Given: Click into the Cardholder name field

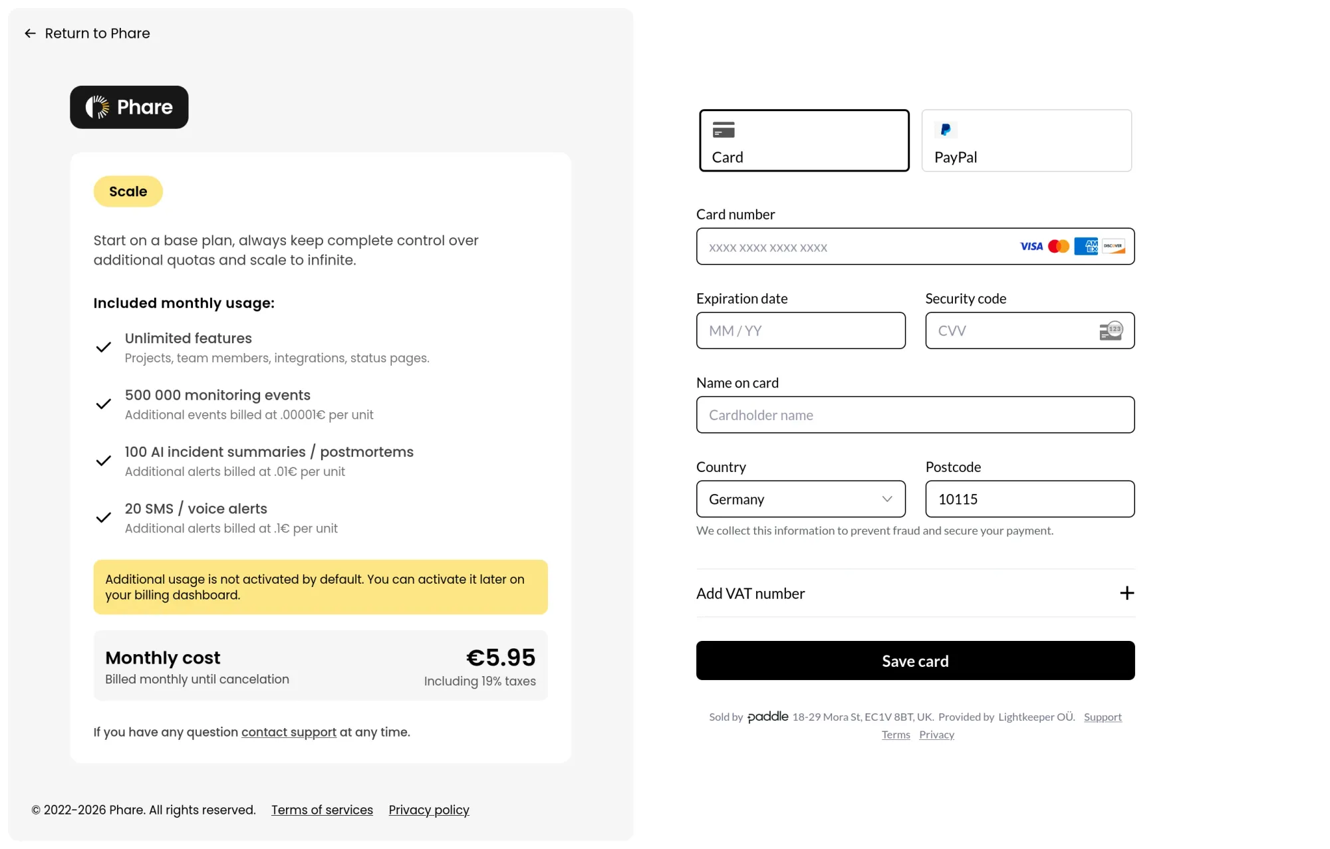Looking at the screenshot, I should [915, 416].
